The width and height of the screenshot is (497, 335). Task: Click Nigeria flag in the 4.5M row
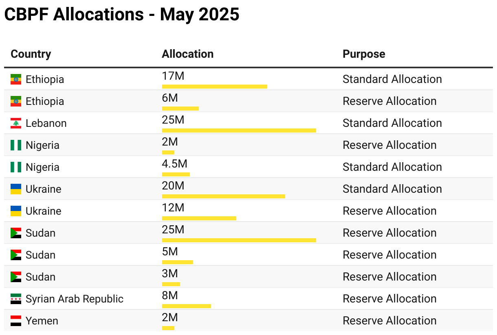(16, 167)
